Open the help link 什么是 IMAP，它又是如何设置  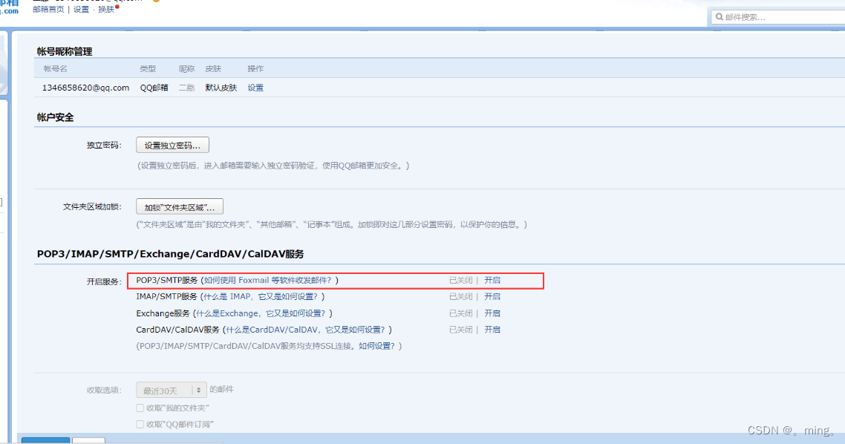(x=261, y=297)
